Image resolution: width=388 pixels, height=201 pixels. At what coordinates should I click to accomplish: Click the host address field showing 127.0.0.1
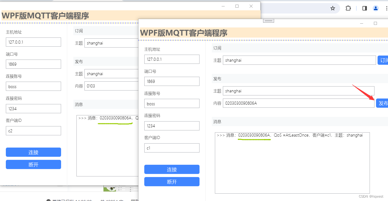(x=172, y=59)
